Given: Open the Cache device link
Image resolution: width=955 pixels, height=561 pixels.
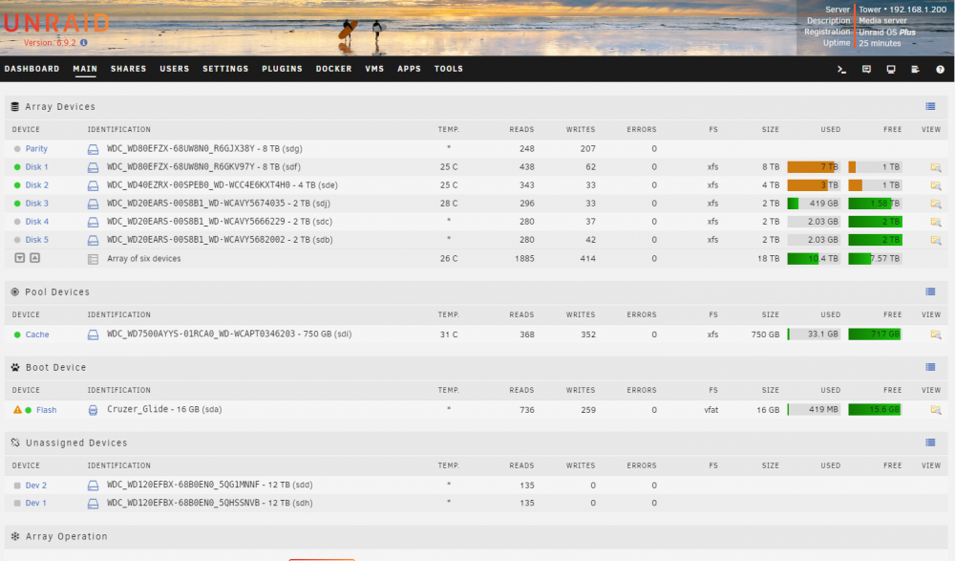Looking at the screenshot, I should pos(37,334).
